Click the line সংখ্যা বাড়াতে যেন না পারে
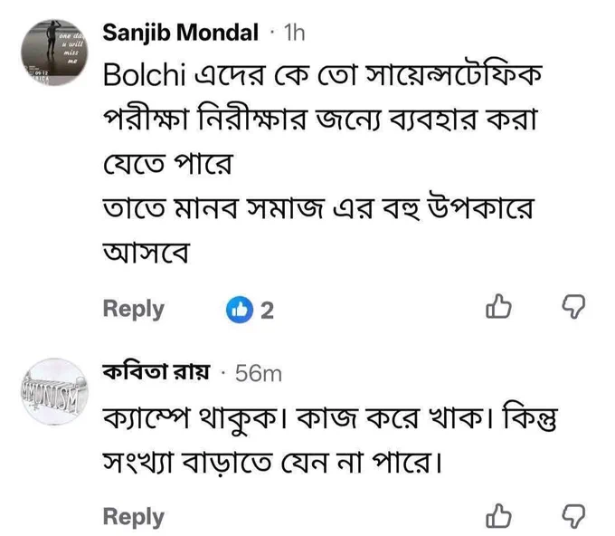The width and height of the screenshot is (615, 536). [x=272, y=462]
